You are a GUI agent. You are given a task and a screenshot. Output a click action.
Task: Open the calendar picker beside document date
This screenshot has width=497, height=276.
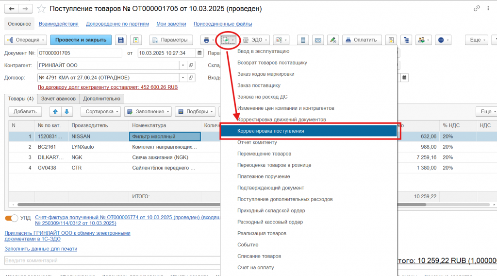199,53
